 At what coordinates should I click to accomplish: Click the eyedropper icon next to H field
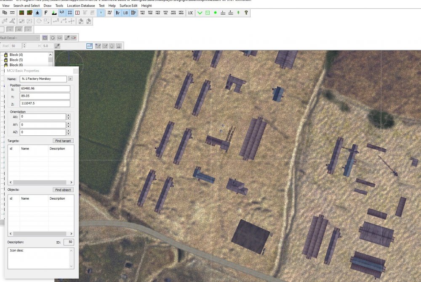[x=57, y=46]
